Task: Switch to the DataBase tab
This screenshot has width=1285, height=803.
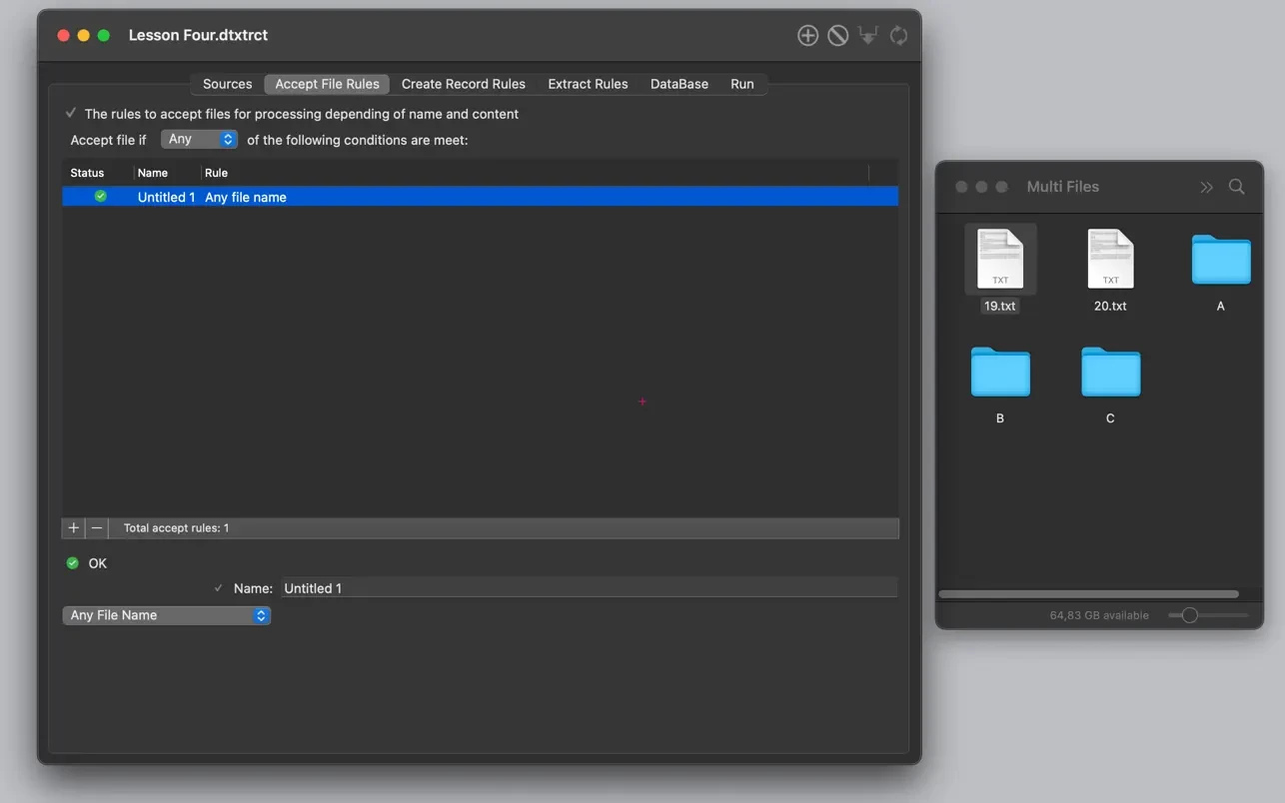Action: 678,84
